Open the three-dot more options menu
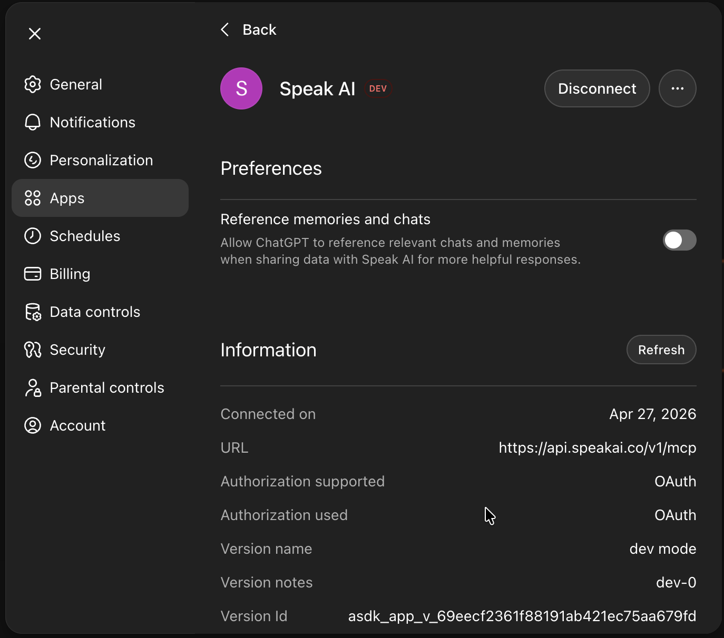724x638 pixels. pyautogui.click(x=678, y=88)
